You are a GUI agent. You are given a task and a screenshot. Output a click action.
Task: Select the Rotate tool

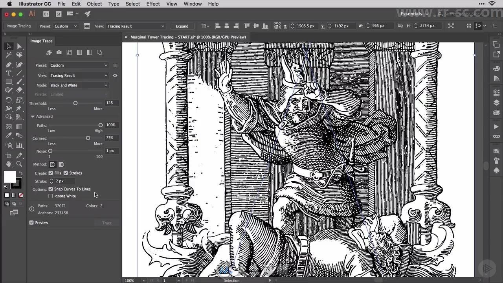pos(9,100)
